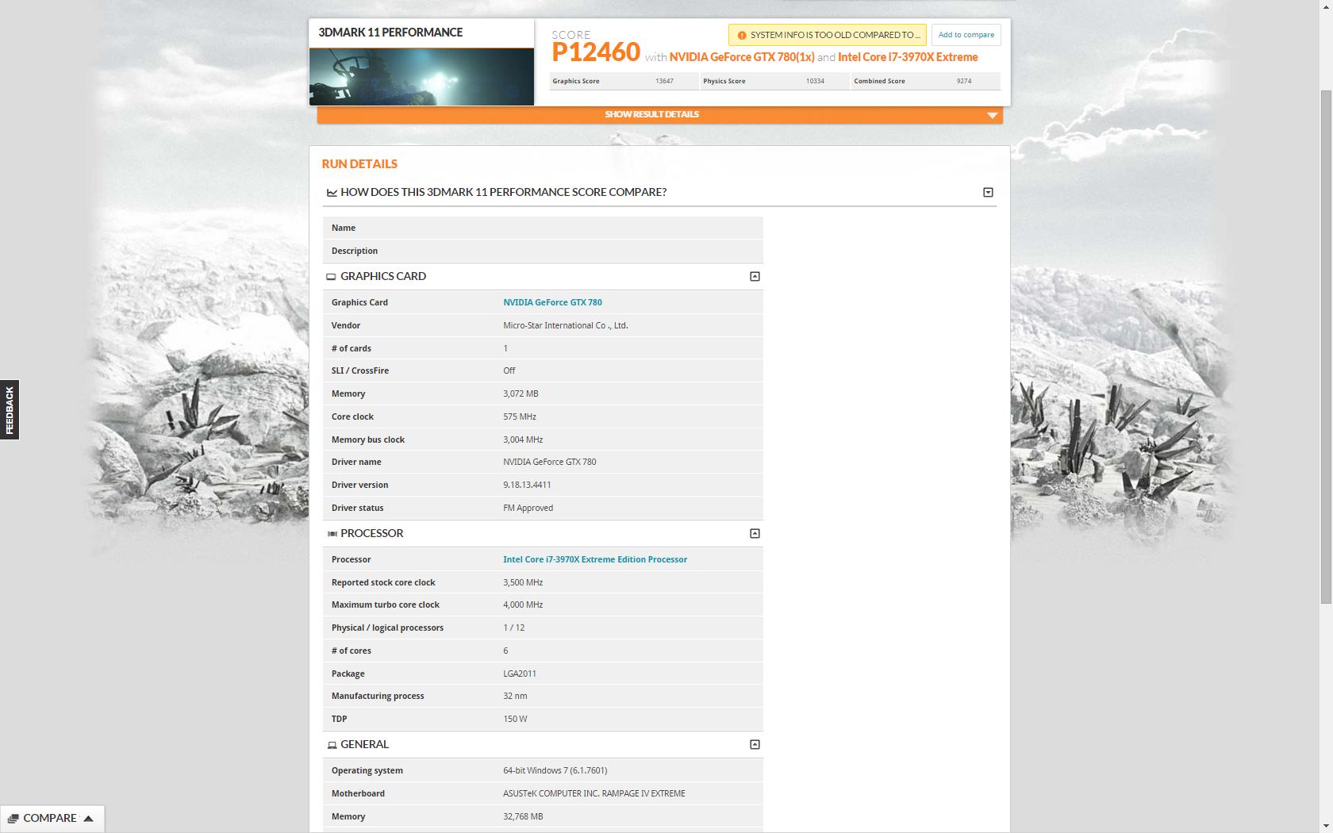
Task: Click the page vertical scrollbar thumb
Action: [1326, 347]
